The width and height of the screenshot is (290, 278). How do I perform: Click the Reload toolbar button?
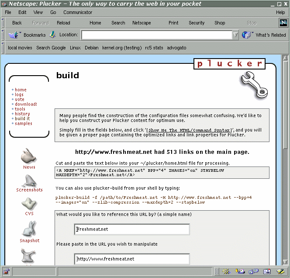[x=63, y=23]
